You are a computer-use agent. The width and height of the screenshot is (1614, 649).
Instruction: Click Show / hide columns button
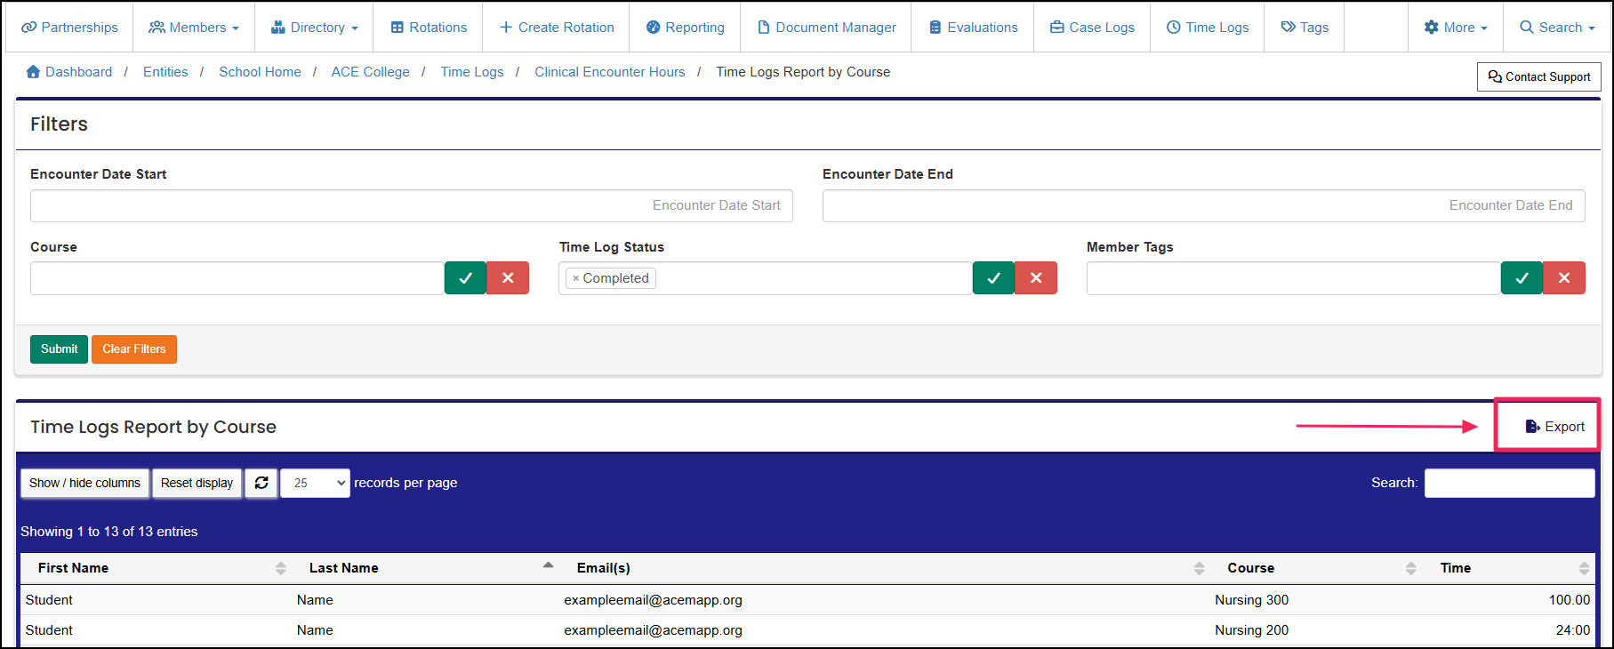pyautogui.click(x=84, y=483)
